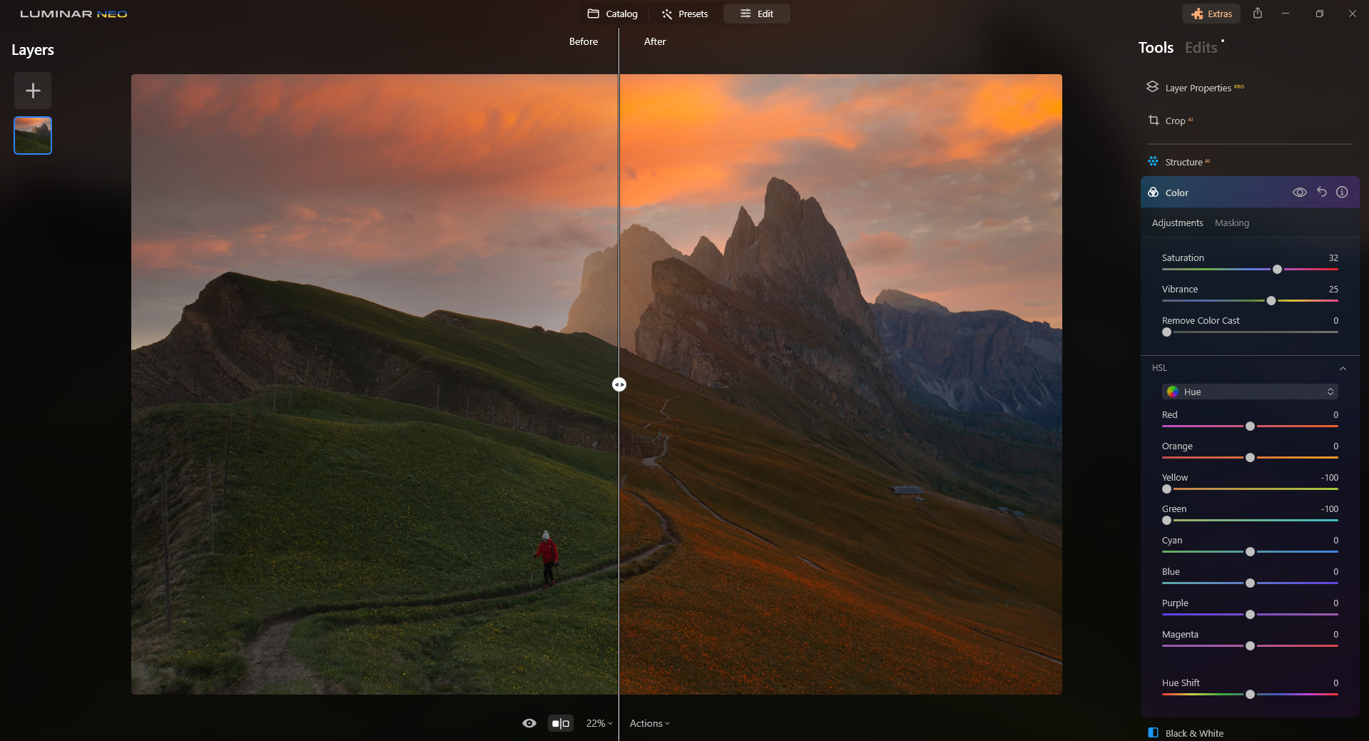Show Color tool info
1369x741 pixels.
click(x=1342, y=193)
